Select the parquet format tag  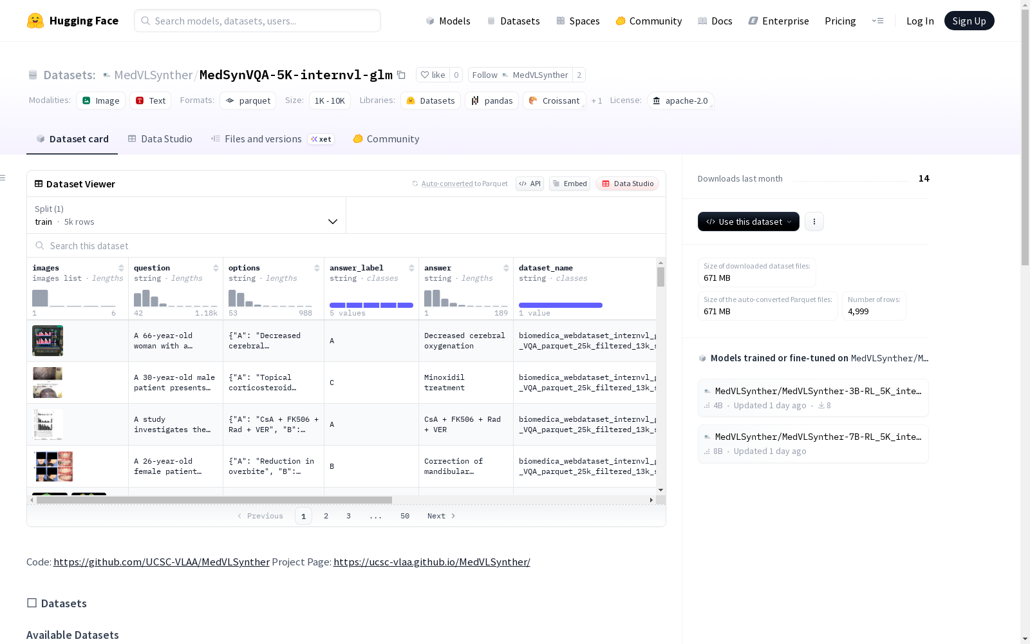pyautogui.click(x=248, y=100)
